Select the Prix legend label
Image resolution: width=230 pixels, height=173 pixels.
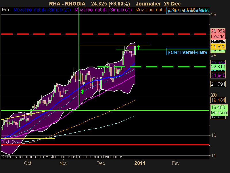[6, 10]
